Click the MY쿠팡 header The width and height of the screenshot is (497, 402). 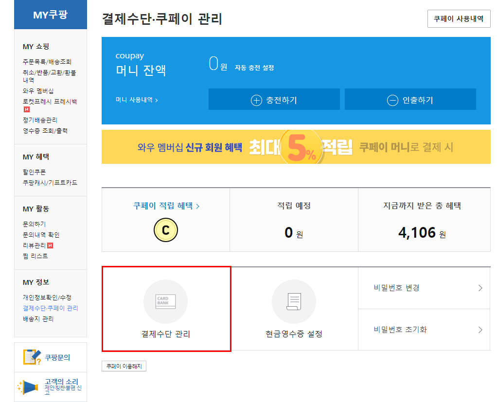pos(51,15)
